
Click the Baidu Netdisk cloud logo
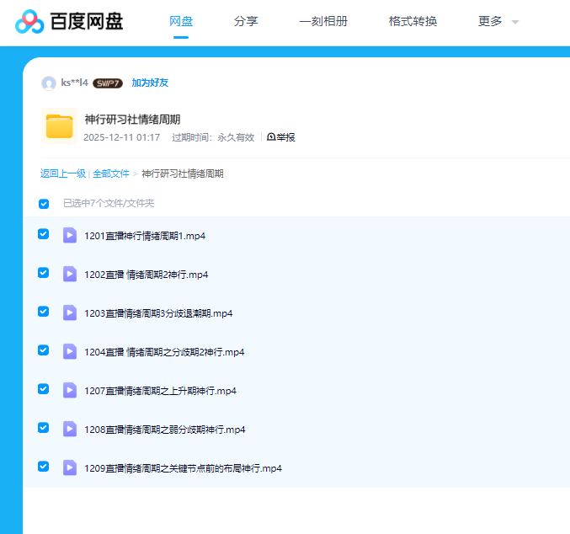click(29, 22)
